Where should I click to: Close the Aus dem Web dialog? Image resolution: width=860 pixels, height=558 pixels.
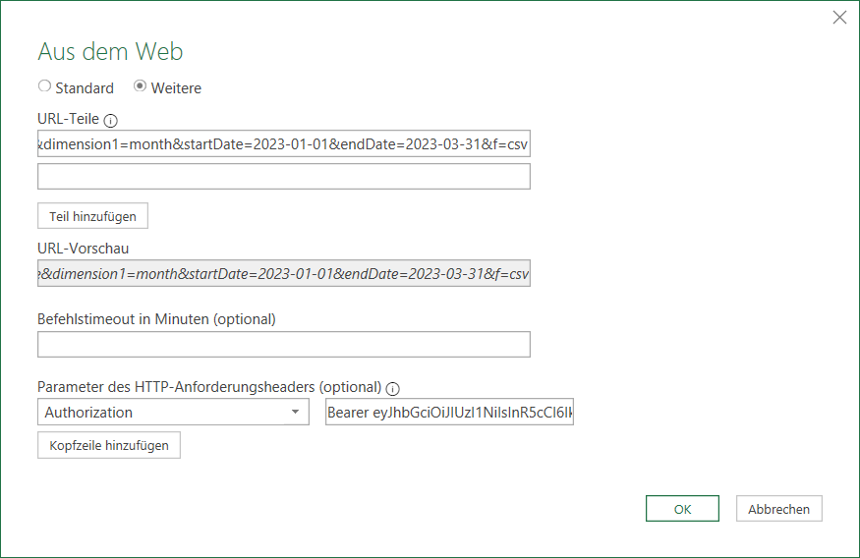[839, 17]
